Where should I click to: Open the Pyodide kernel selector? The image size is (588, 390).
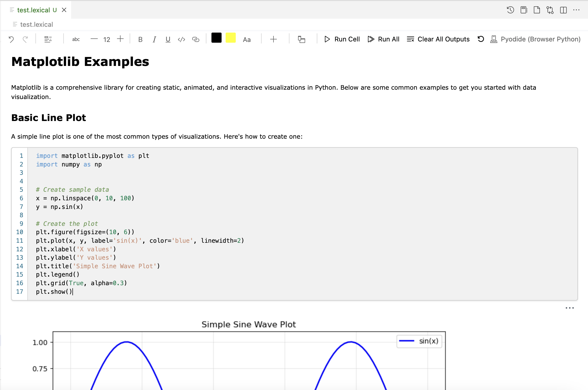click(535, 39)
